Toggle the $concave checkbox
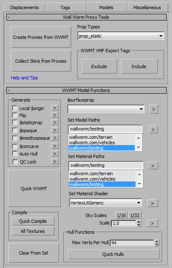Viewport: 172px width, 268px height. (15, 146)
